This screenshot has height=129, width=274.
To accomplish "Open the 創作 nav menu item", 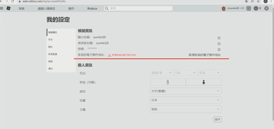I will click(71, 9).
